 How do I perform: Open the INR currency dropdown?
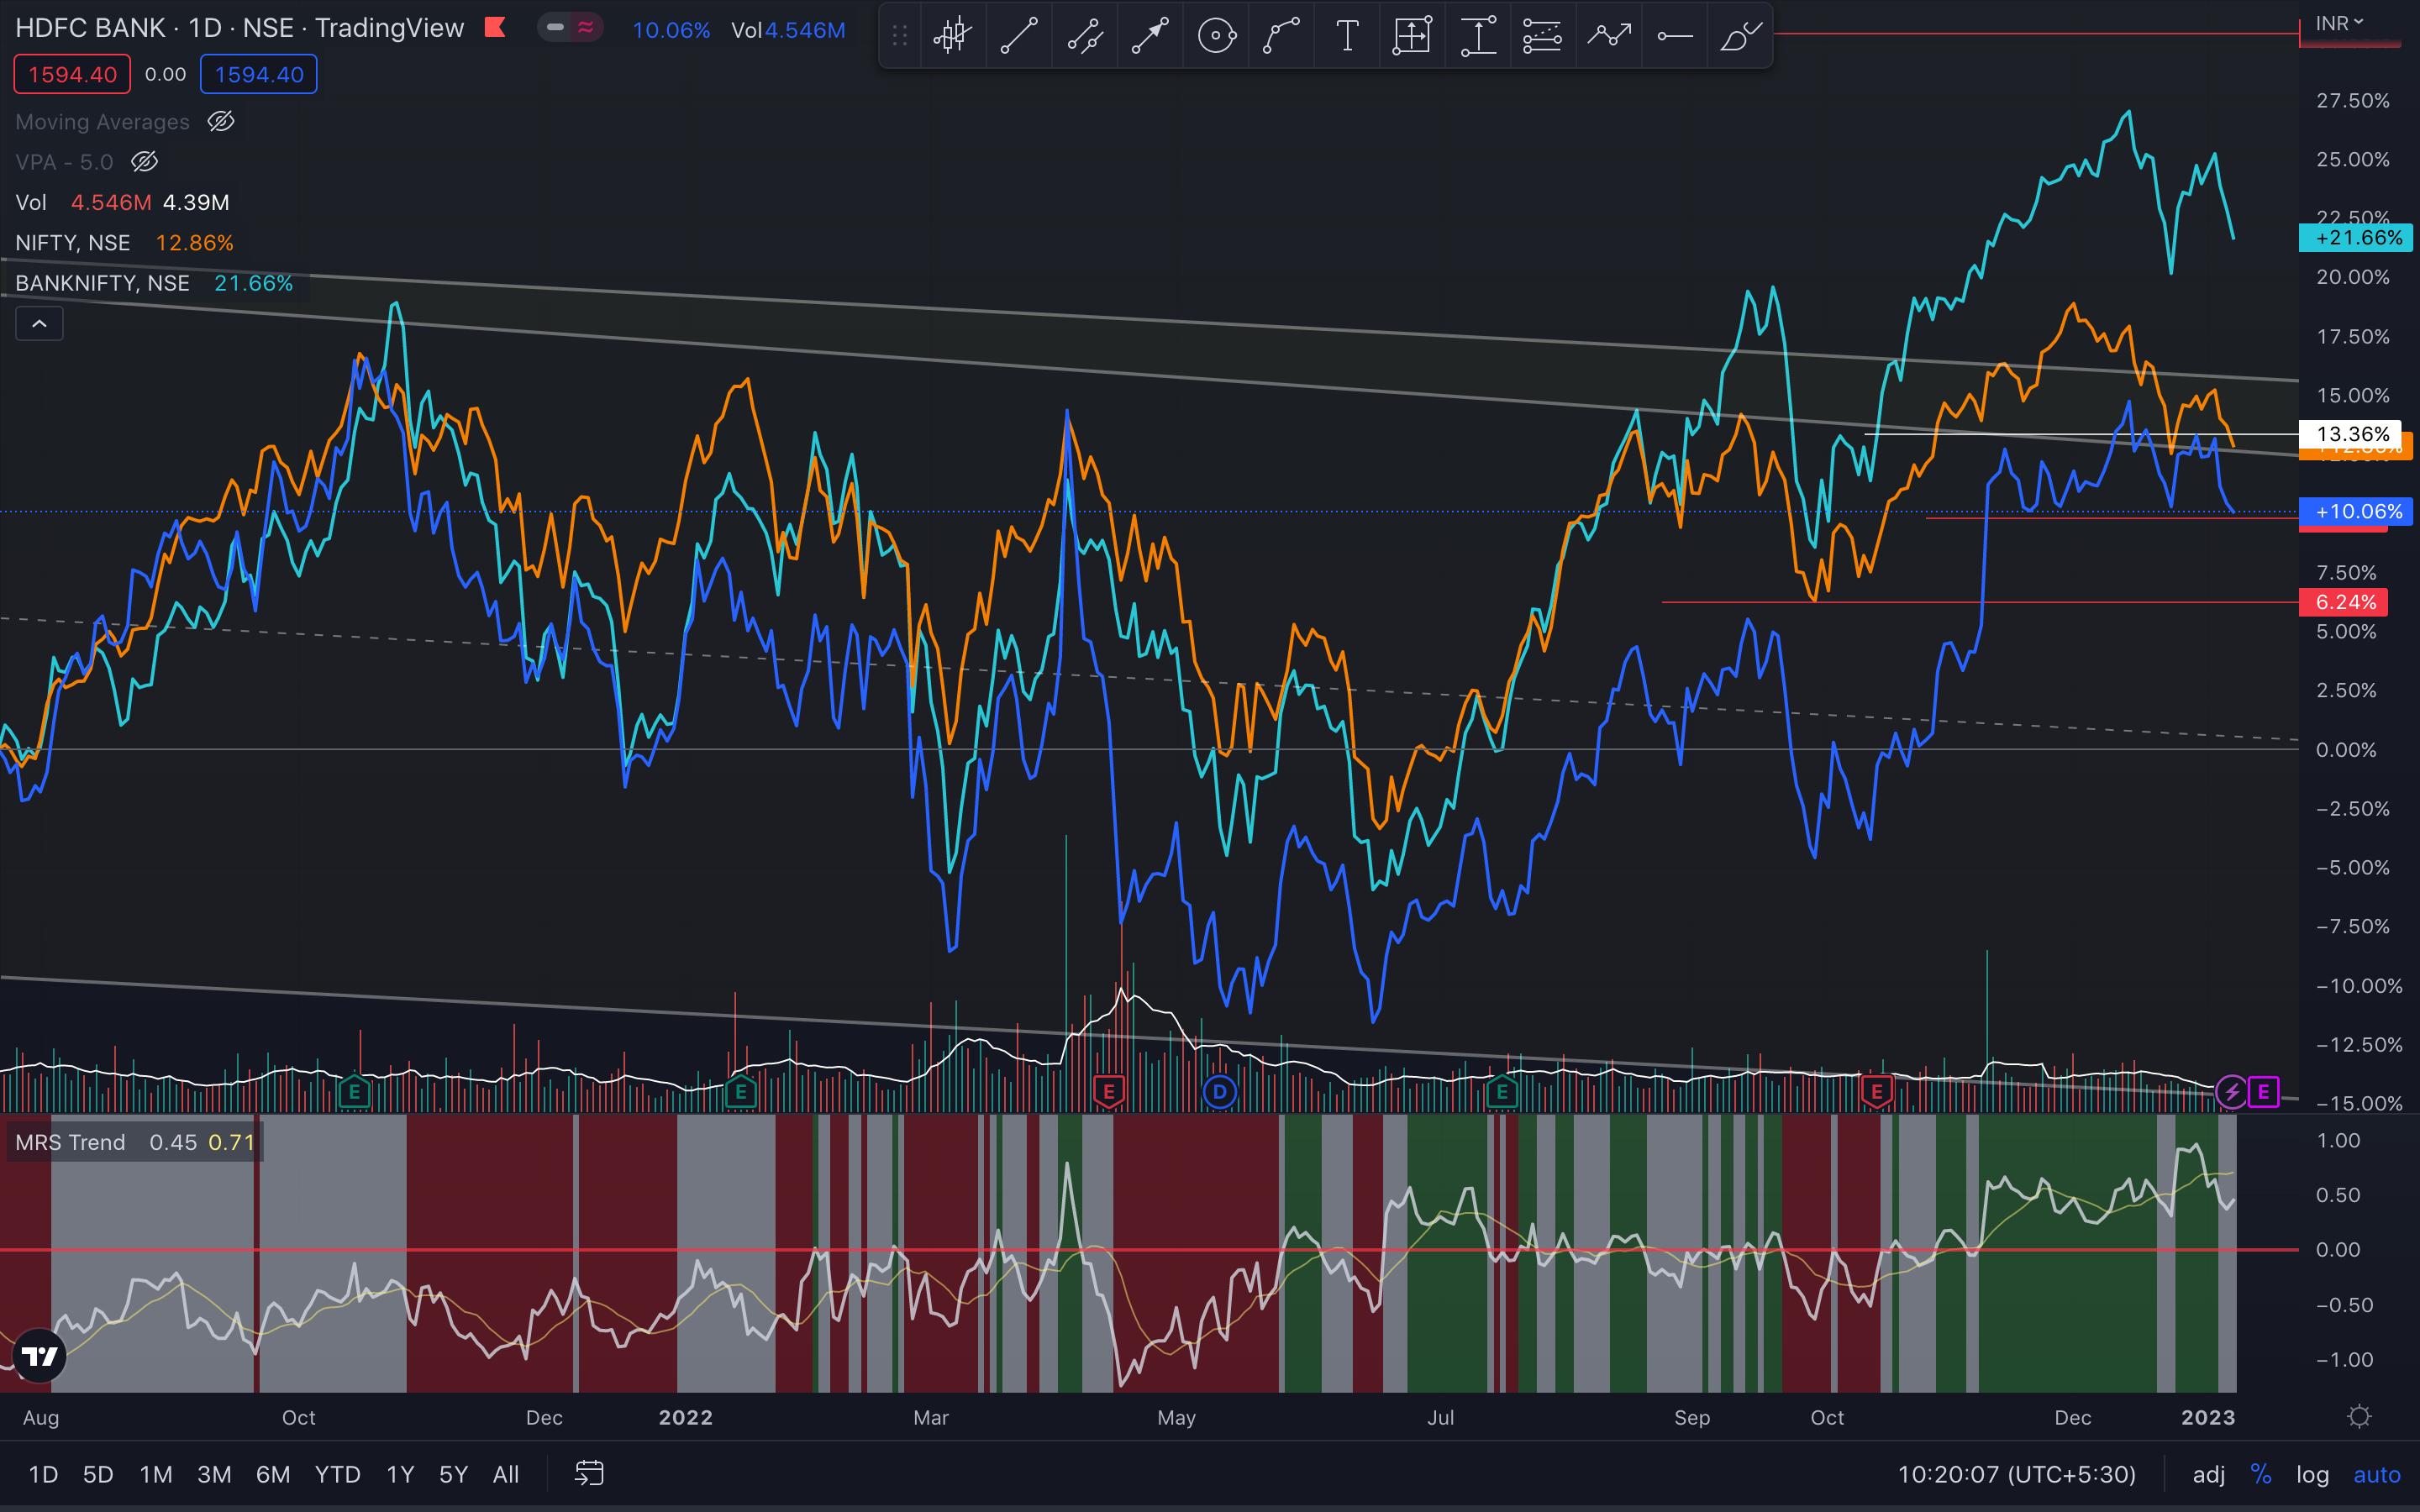(2340, 23)
